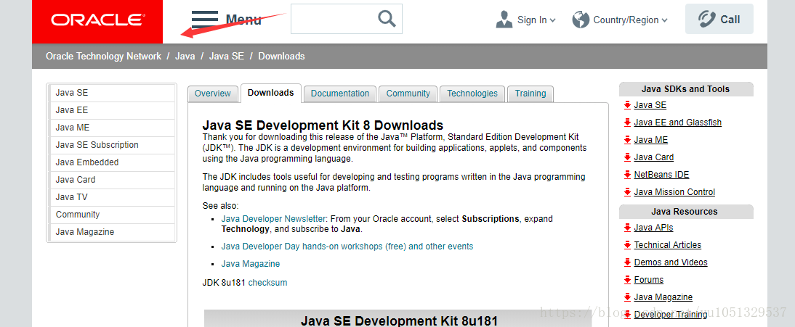Open the Overview tab
795x327 pixels.
point(212,94)
